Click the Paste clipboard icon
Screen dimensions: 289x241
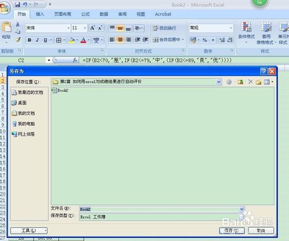pos(6,27)
